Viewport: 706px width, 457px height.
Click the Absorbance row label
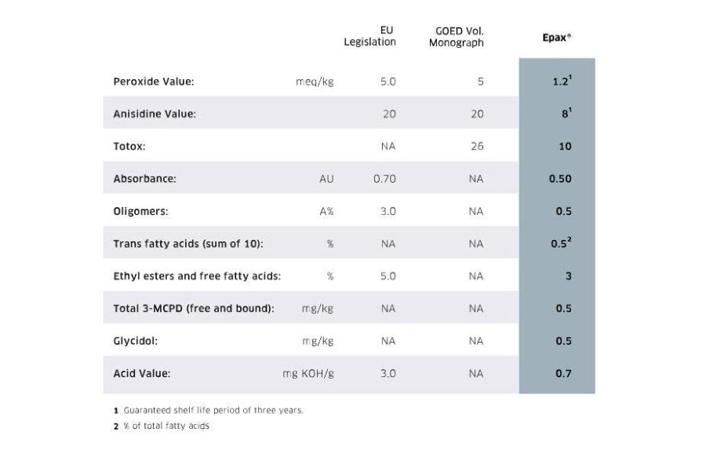(144, 179)
